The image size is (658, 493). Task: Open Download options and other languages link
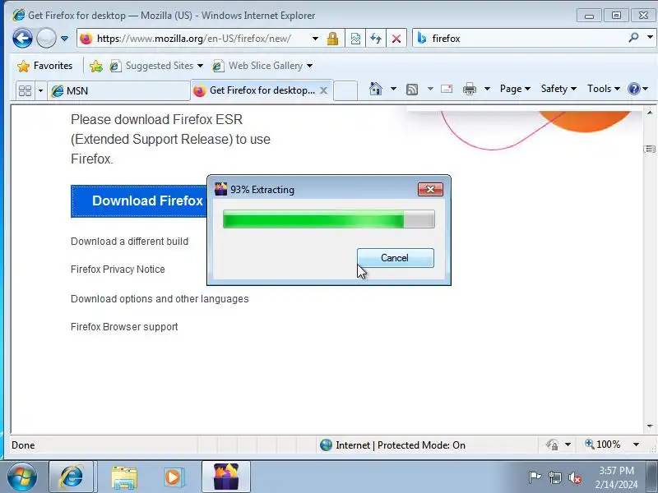click(x=160, y=299)
